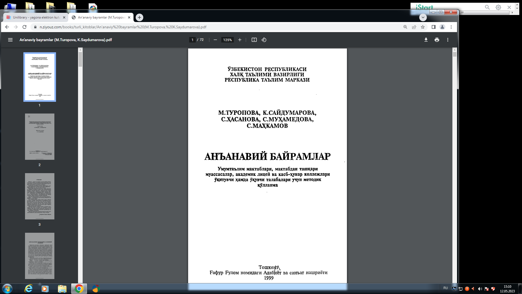
Task: Open the tab search chevron next to tabs
Action: 423,17
